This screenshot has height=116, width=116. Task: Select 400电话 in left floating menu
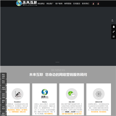coord(4,108)
